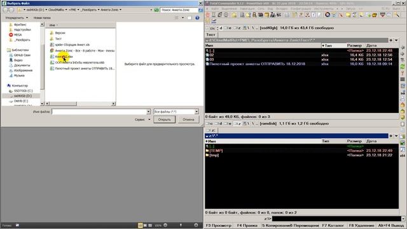407x229 pixels.
Task: Open Тест tab in Total Commander top panel
Action: (210, 34)
